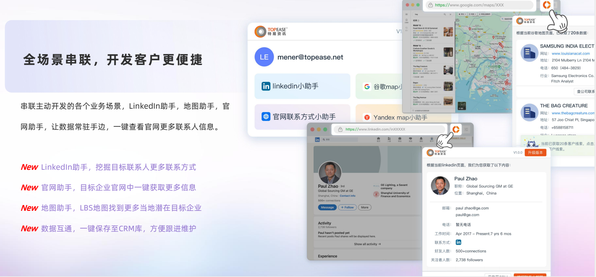Click the Google G icon on 谷歌map card
Viewport: 596px width, 277px height.
pyautogui.click(x=367, y=87)
